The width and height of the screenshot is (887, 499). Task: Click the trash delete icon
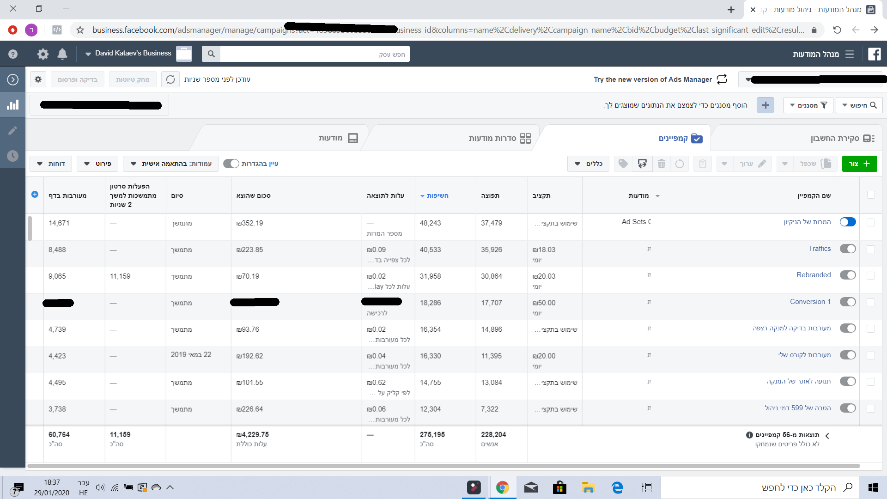(662, 164)
